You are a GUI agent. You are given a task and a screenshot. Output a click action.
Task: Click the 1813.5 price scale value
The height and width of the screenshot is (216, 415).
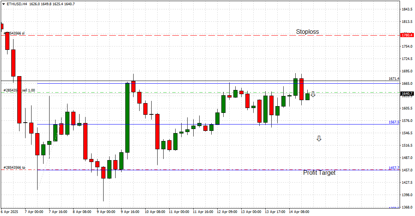pos(407,22)
